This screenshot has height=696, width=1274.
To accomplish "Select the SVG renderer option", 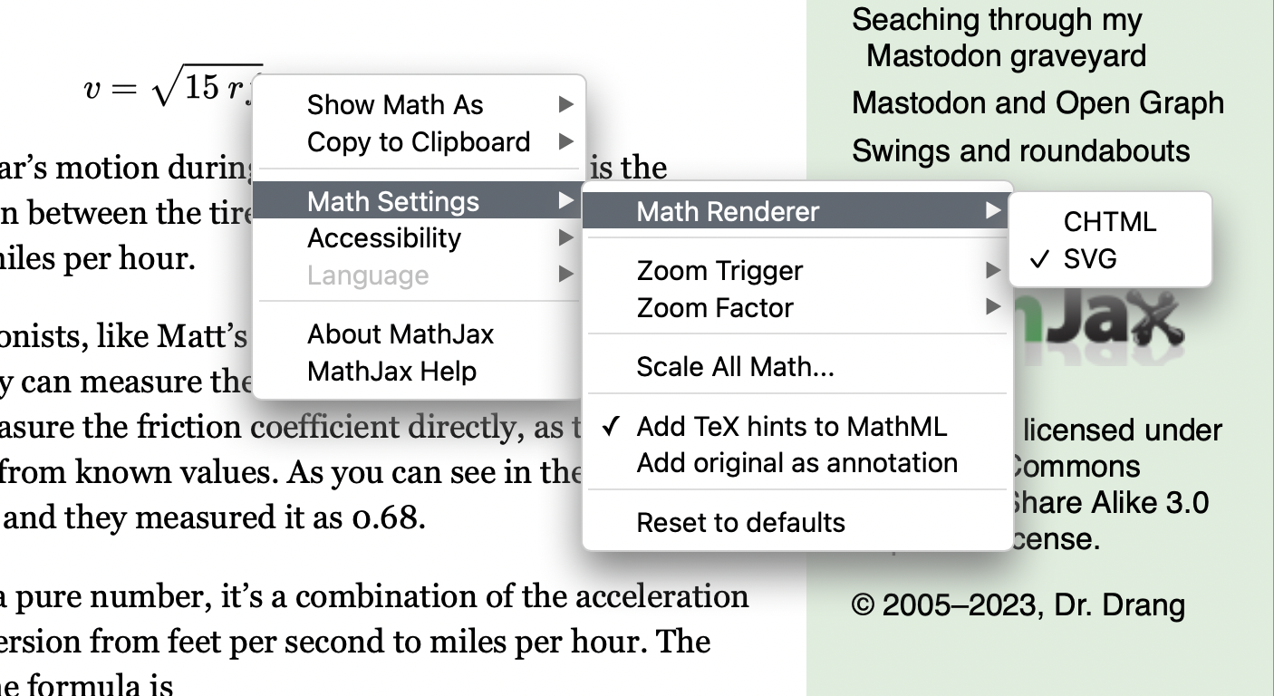I will coord(1090,259).
